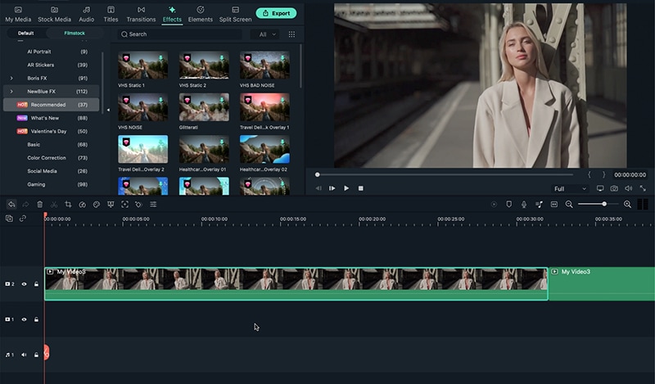Open the audio mixer icon
The width and height of the screenshot is (655, 384).
539,204
